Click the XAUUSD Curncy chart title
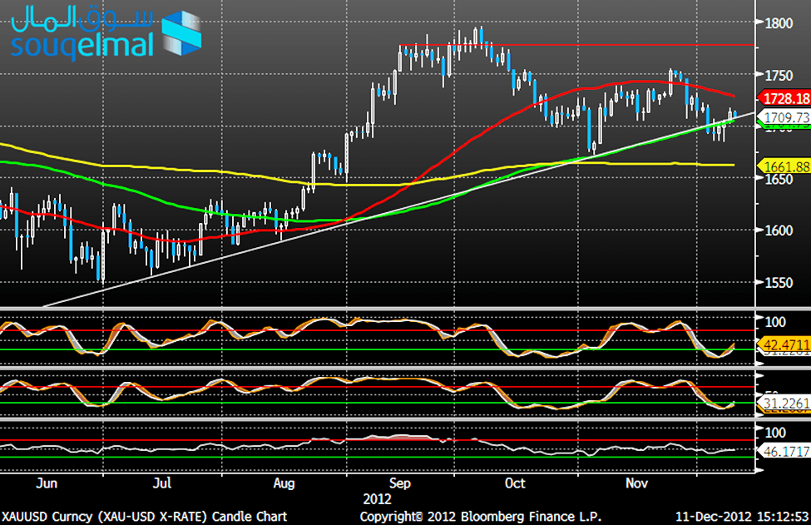The height and width of the screenshot is (525, 811). (144, 517)
